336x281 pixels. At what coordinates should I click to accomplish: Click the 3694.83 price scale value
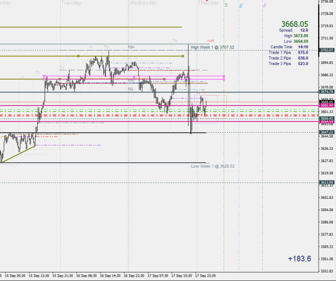tap(327, 63)
